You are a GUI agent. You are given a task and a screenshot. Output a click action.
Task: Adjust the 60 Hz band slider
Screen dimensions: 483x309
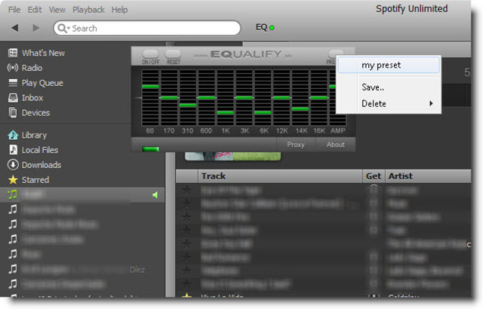(x=150, y=87)
